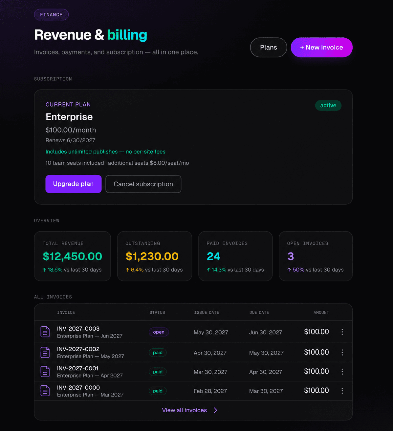Click paid status badge of INV-2027-0000
The height and width of the screenshot is (431, 393).
158,391
